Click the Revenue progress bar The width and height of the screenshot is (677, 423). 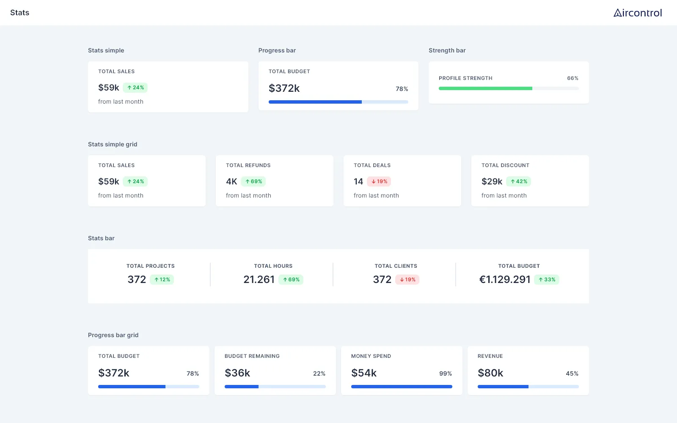point(528,387)
